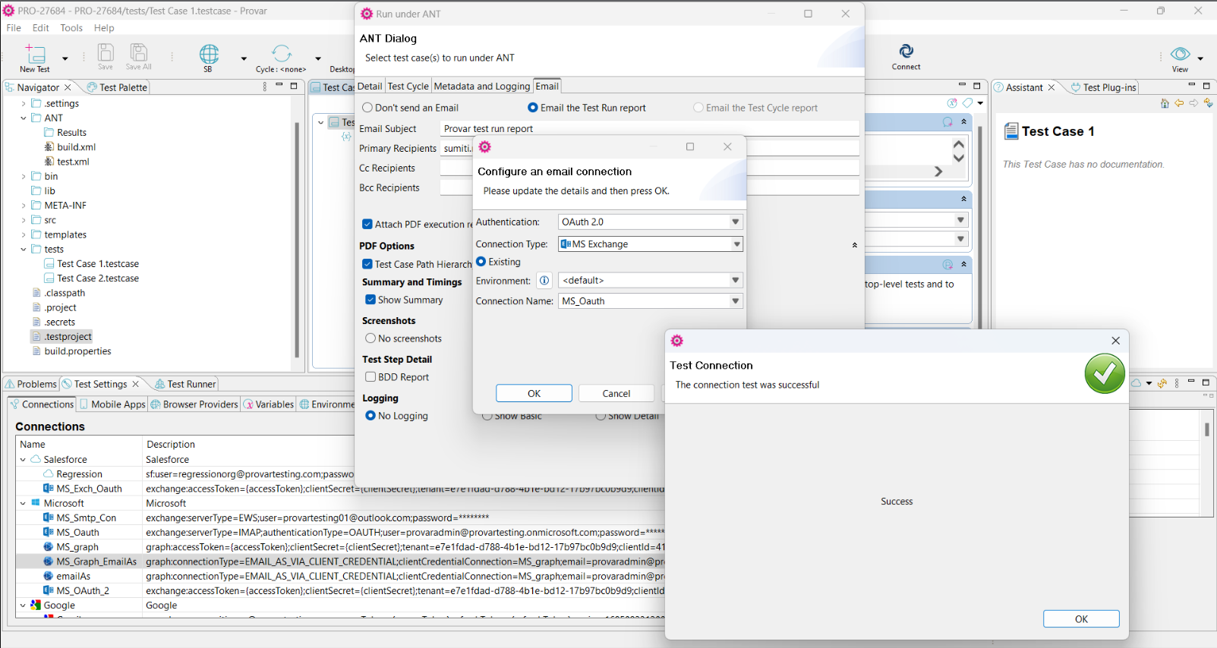Close the Navigator tab via X

point(68,87)
